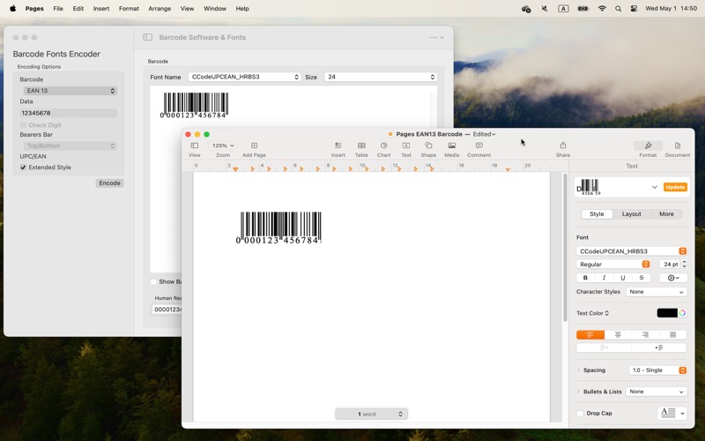Toggle Bold text formatting button
705x441 pixels.
click(585, 278)
